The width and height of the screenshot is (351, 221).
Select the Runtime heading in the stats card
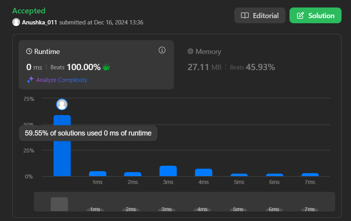click(x=47, y=52)
